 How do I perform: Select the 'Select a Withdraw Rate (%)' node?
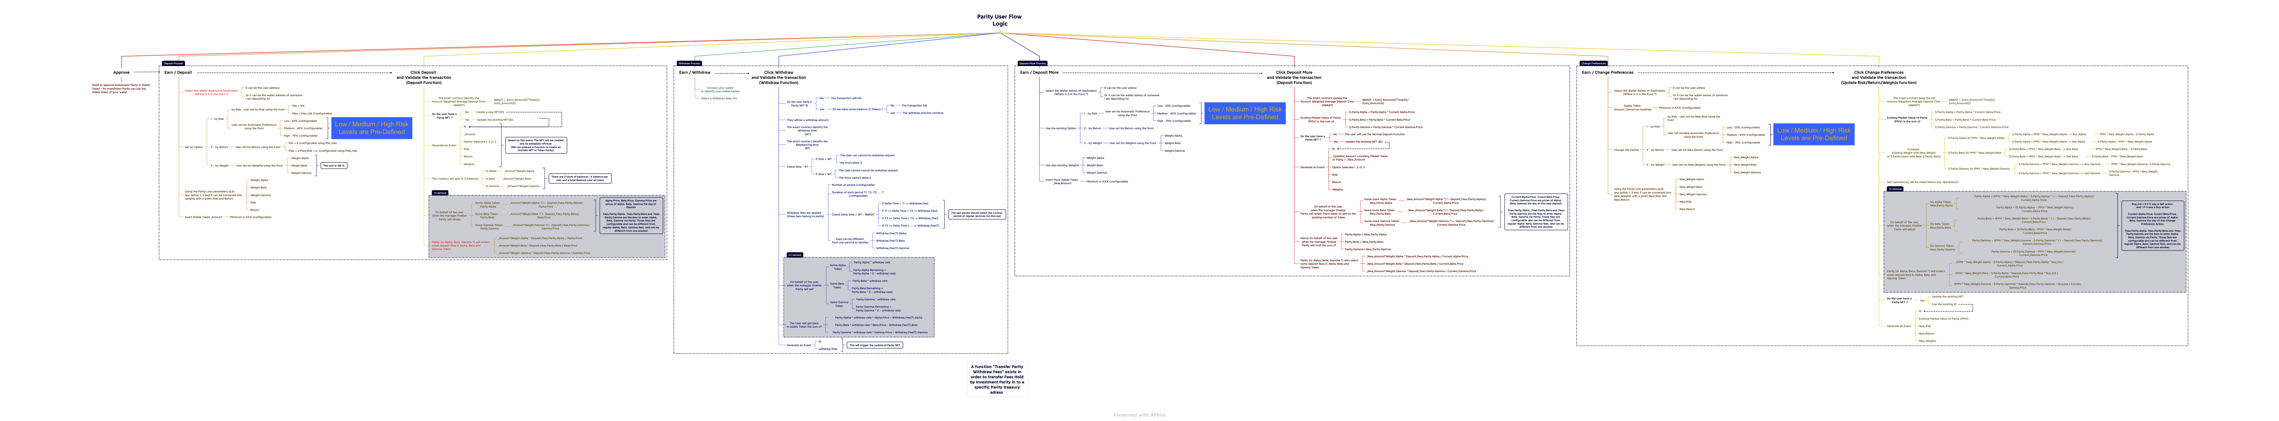(718, 98)
